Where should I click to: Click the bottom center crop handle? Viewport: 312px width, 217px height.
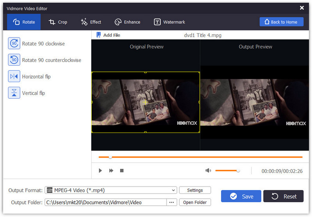click(x=145, y=132)
